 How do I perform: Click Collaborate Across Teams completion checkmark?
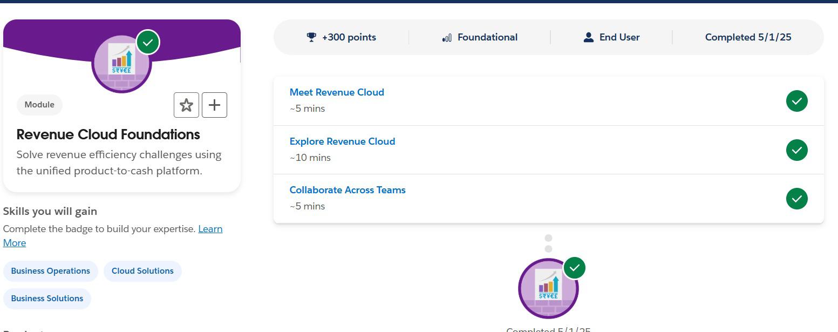[796, 199]
